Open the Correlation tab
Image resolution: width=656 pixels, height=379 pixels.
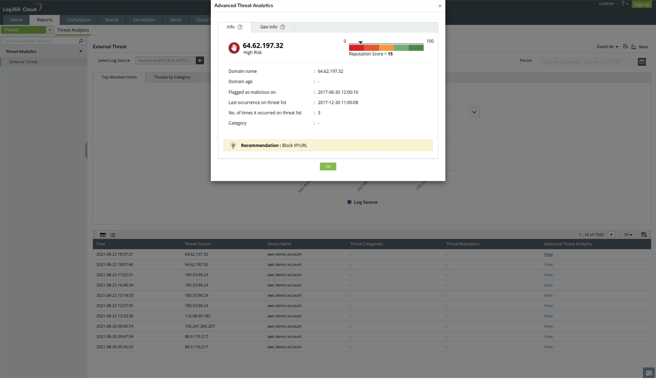pos(144,20)
